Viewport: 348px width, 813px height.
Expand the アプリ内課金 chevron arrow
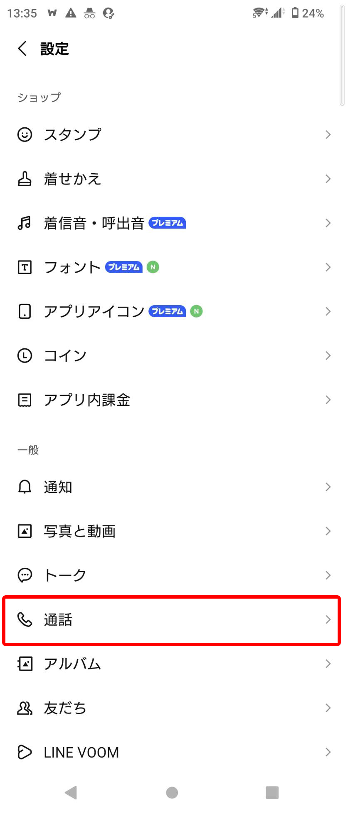pyautogui.click(x=328, y=400)
